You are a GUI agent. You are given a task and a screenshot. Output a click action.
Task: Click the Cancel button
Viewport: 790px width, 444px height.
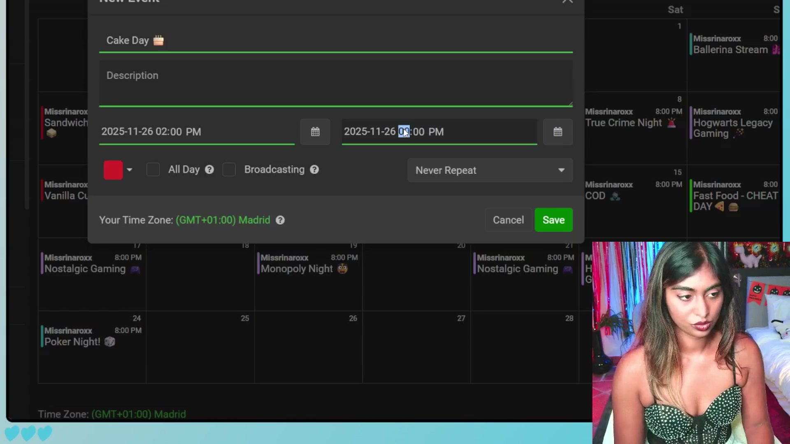[x=508, y=220]
